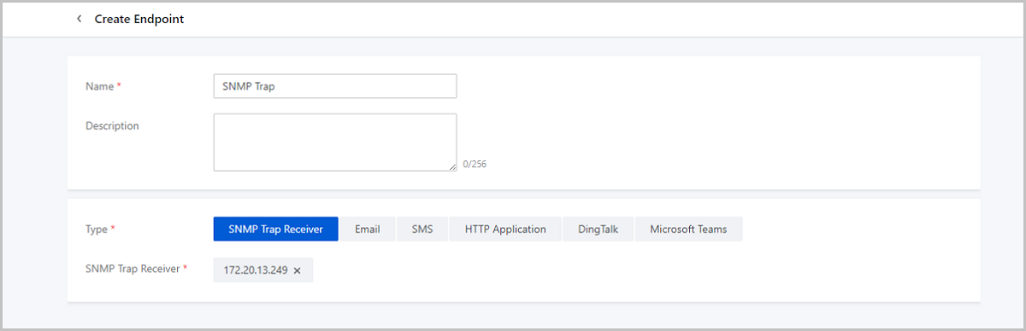This screenshot has width=1026, height=331.
Task: Choose Email as the endpoint type
Action: coord(368,229)
